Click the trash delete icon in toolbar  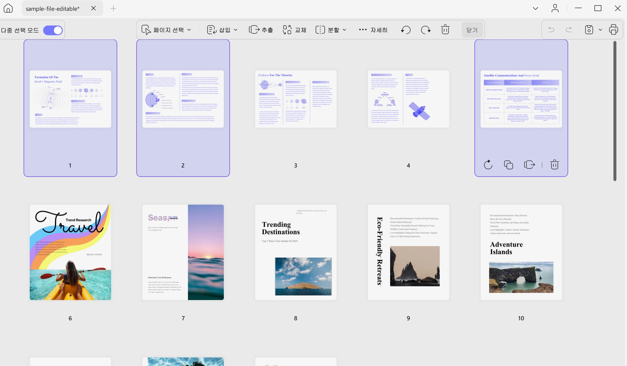(x=445, y=30)
